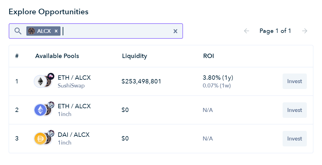Click the ALCX token icon in search tag
This screenshot has height=165, width=322.
32,31
